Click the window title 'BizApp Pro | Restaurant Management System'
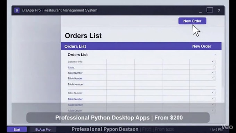This screenshot has width=236, height=133. point(60,10)
